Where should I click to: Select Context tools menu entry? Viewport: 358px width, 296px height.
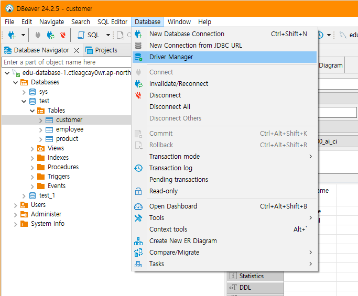224,229
